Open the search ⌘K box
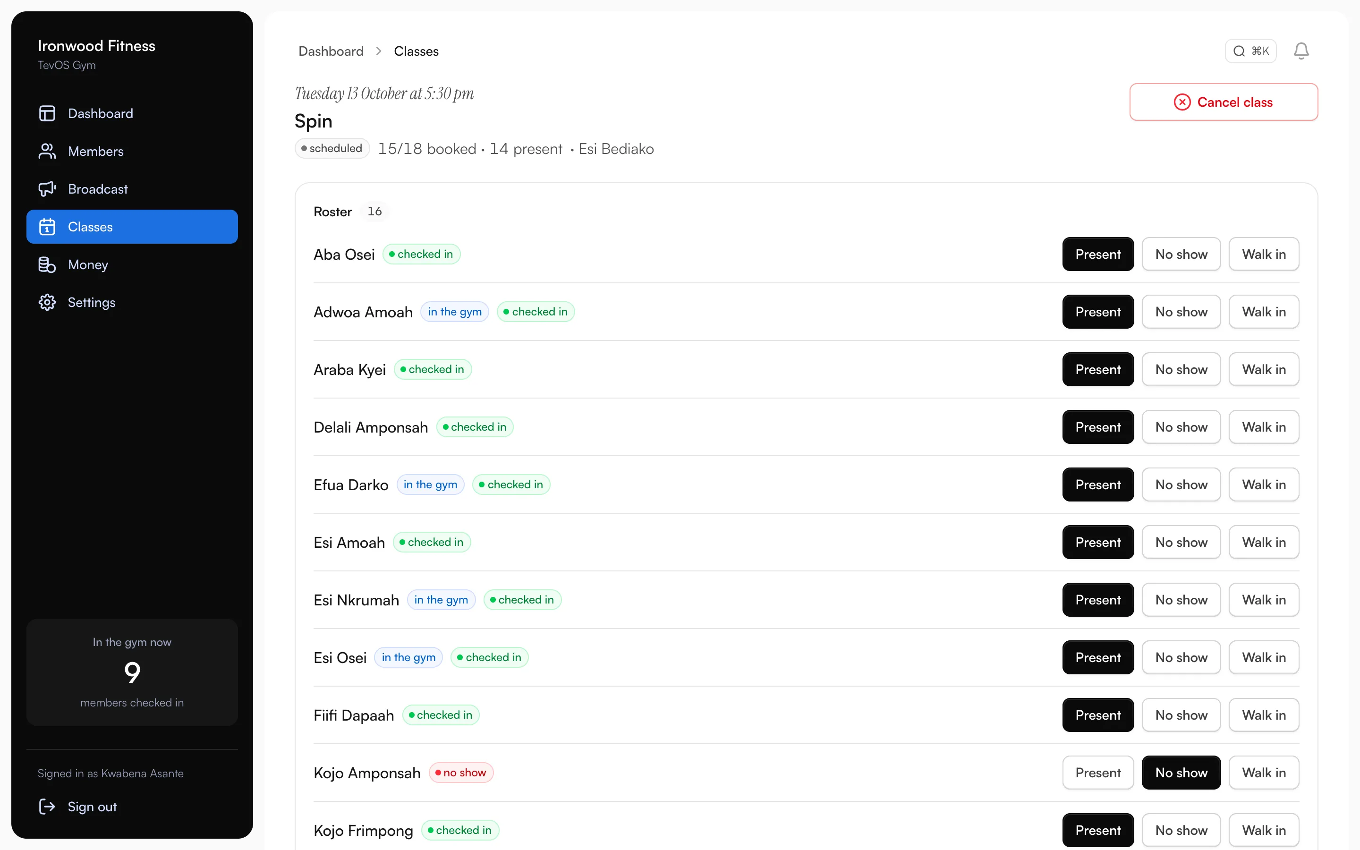Screen dimensions: 1360x850 1250,51
